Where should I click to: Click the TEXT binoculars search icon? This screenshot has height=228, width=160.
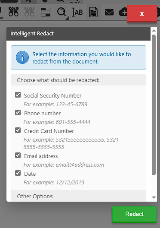[x=29, y=12]
